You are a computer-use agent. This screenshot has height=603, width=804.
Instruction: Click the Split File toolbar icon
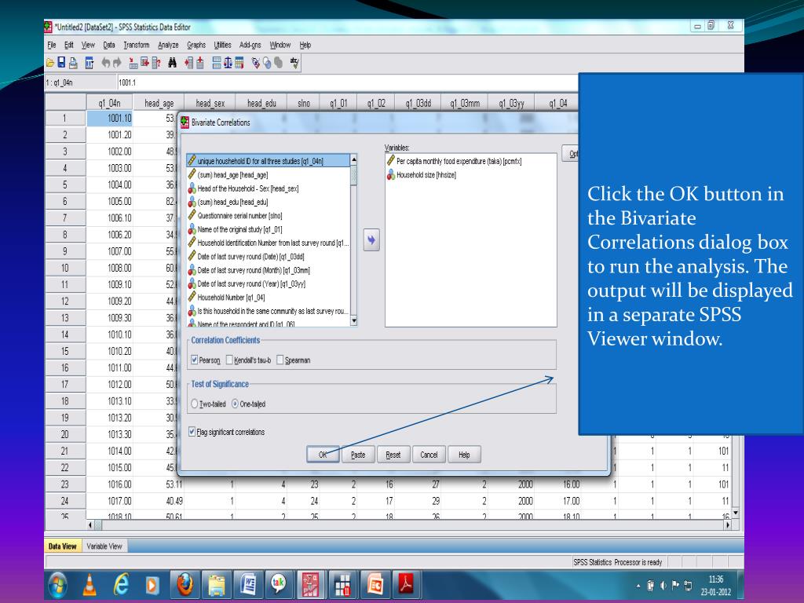click(217, 63)
